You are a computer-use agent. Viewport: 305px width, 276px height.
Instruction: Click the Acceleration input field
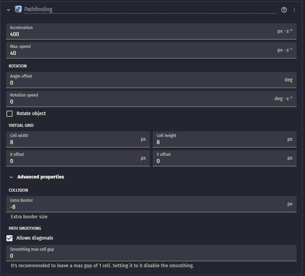point(142,34)
